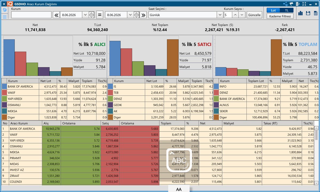Increase end date with up spinner

pos(137,13)
